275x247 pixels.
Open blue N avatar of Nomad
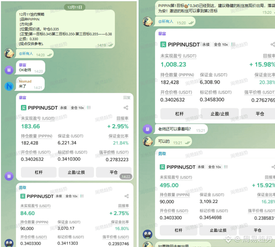(x=9, y=86)
